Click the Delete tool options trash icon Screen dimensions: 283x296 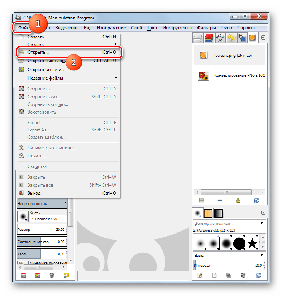51,275
